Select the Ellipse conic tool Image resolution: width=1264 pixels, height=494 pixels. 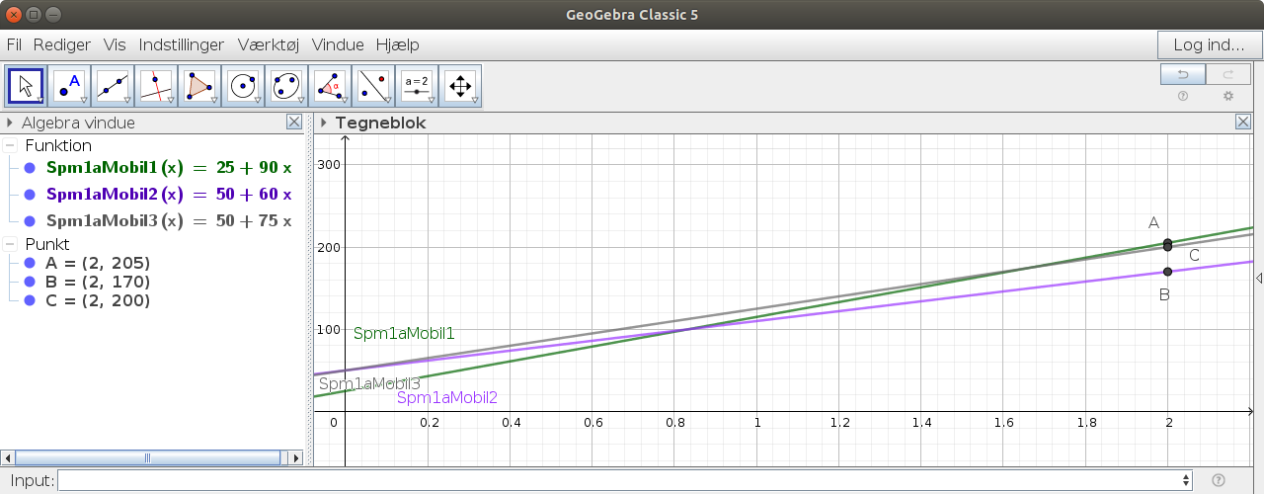(286, 87)
